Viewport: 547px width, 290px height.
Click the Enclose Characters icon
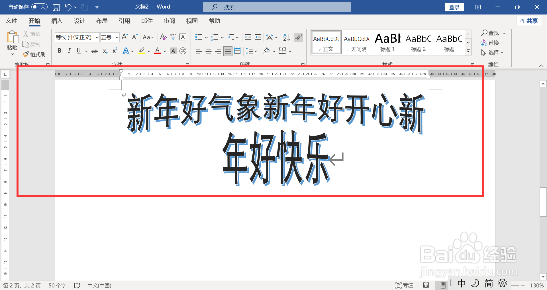coord(183,51)
